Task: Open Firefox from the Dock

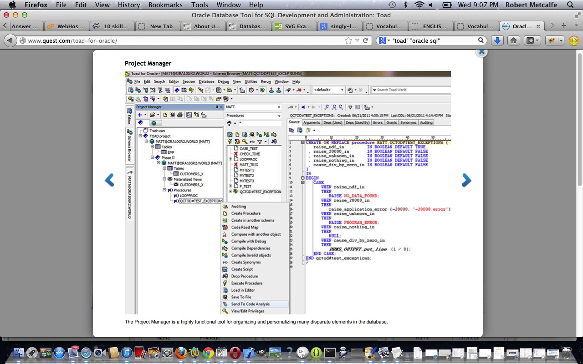Action: pyautogui.click(x=181, y=353)
